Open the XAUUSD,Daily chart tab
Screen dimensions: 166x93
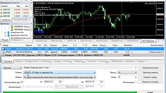(x=102, y=41)
